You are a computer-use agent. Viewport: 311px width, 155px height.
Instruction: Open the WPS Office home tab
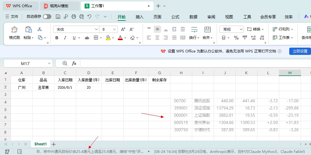[21, 6]
